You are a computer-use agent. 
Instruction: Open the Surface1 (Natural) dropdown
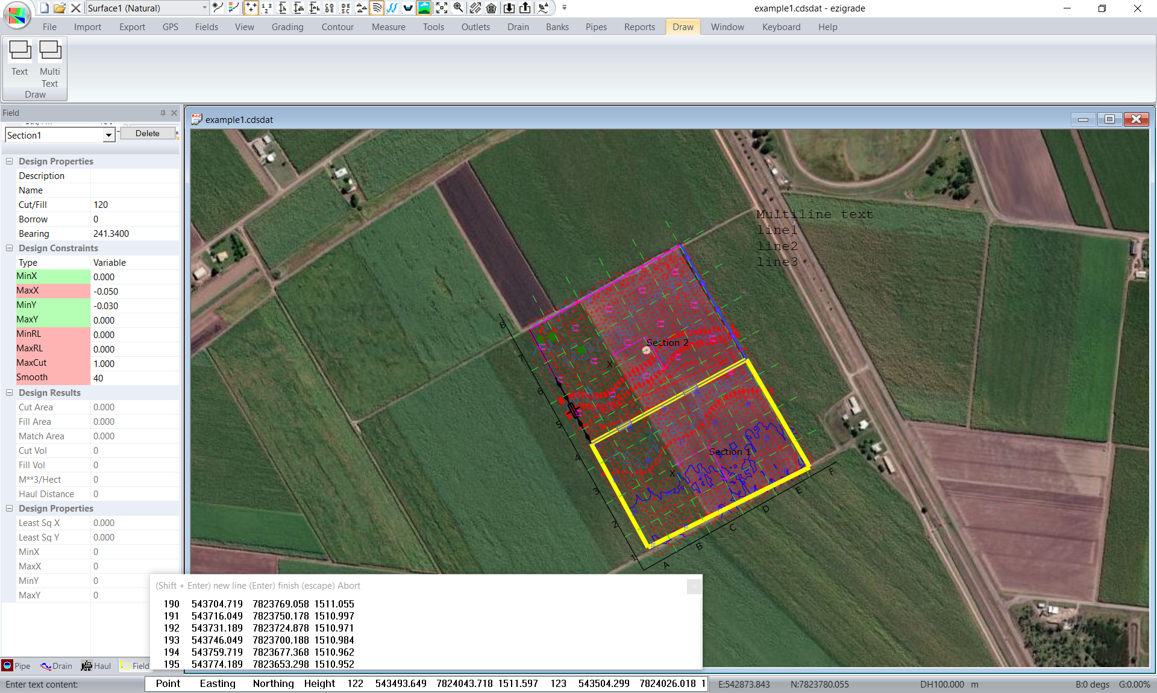[204, 8]
